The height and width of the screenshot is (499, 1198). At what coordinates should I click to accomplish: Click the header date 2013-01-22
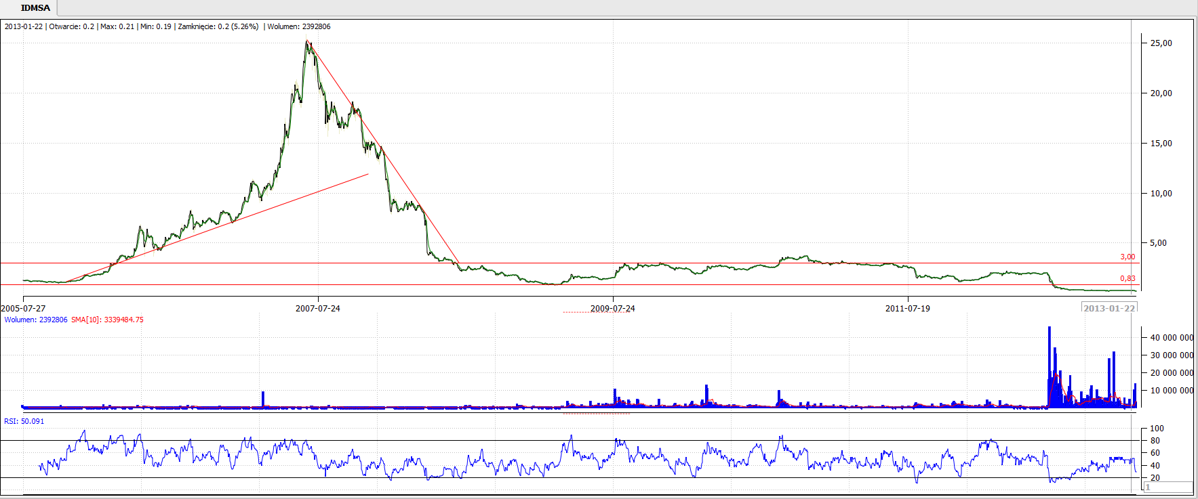(24, 26)
